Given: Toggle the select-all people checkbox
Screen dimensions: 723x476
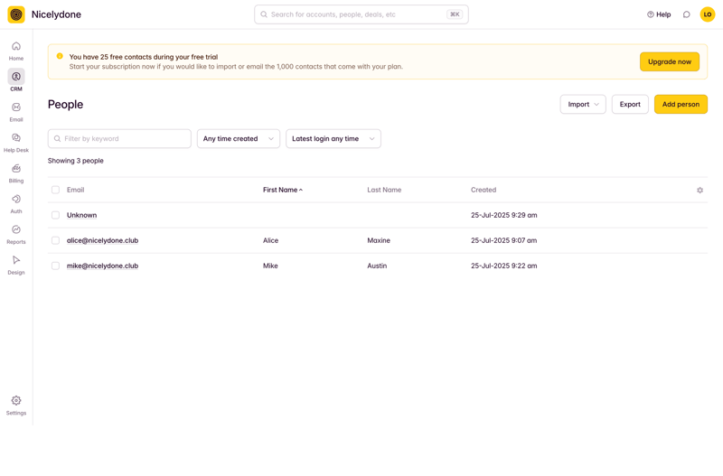Looking at the screenshot, I should point(55,190).
